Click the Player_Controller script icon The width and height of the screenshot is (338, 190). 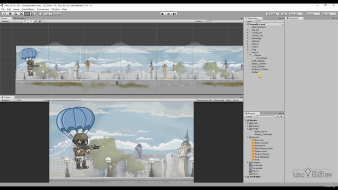253,135
